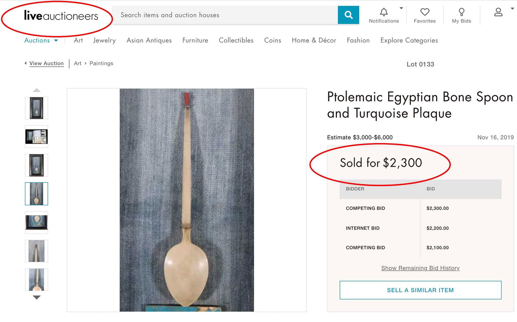Go back via View Auction link

coord(47,63)
